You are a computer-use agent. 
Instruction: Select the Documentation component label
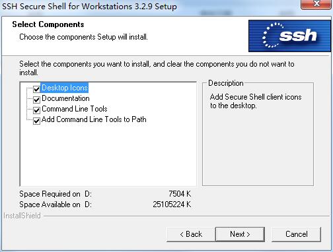[65, 98]
